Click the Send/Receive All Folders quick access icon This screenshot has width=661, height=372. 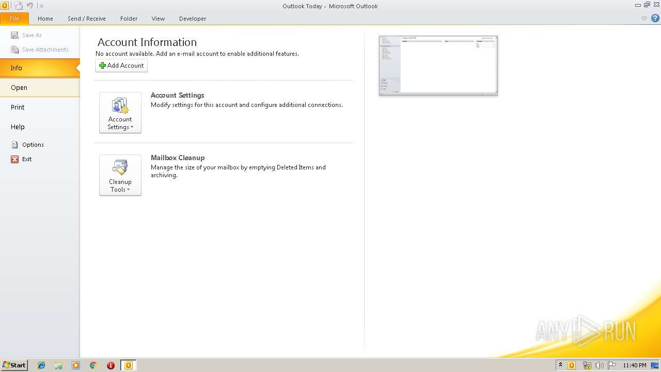tap(19, 6)
